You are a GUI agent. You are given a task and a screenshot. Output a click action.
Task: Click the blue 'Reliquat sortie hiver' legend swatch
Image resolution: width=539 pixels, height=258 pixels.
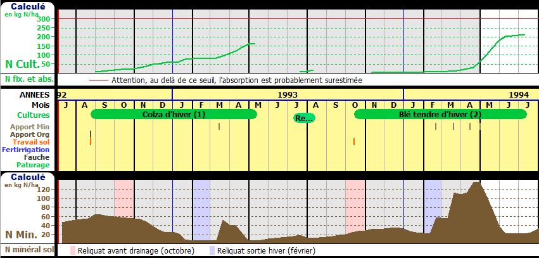tap(212, 250)
